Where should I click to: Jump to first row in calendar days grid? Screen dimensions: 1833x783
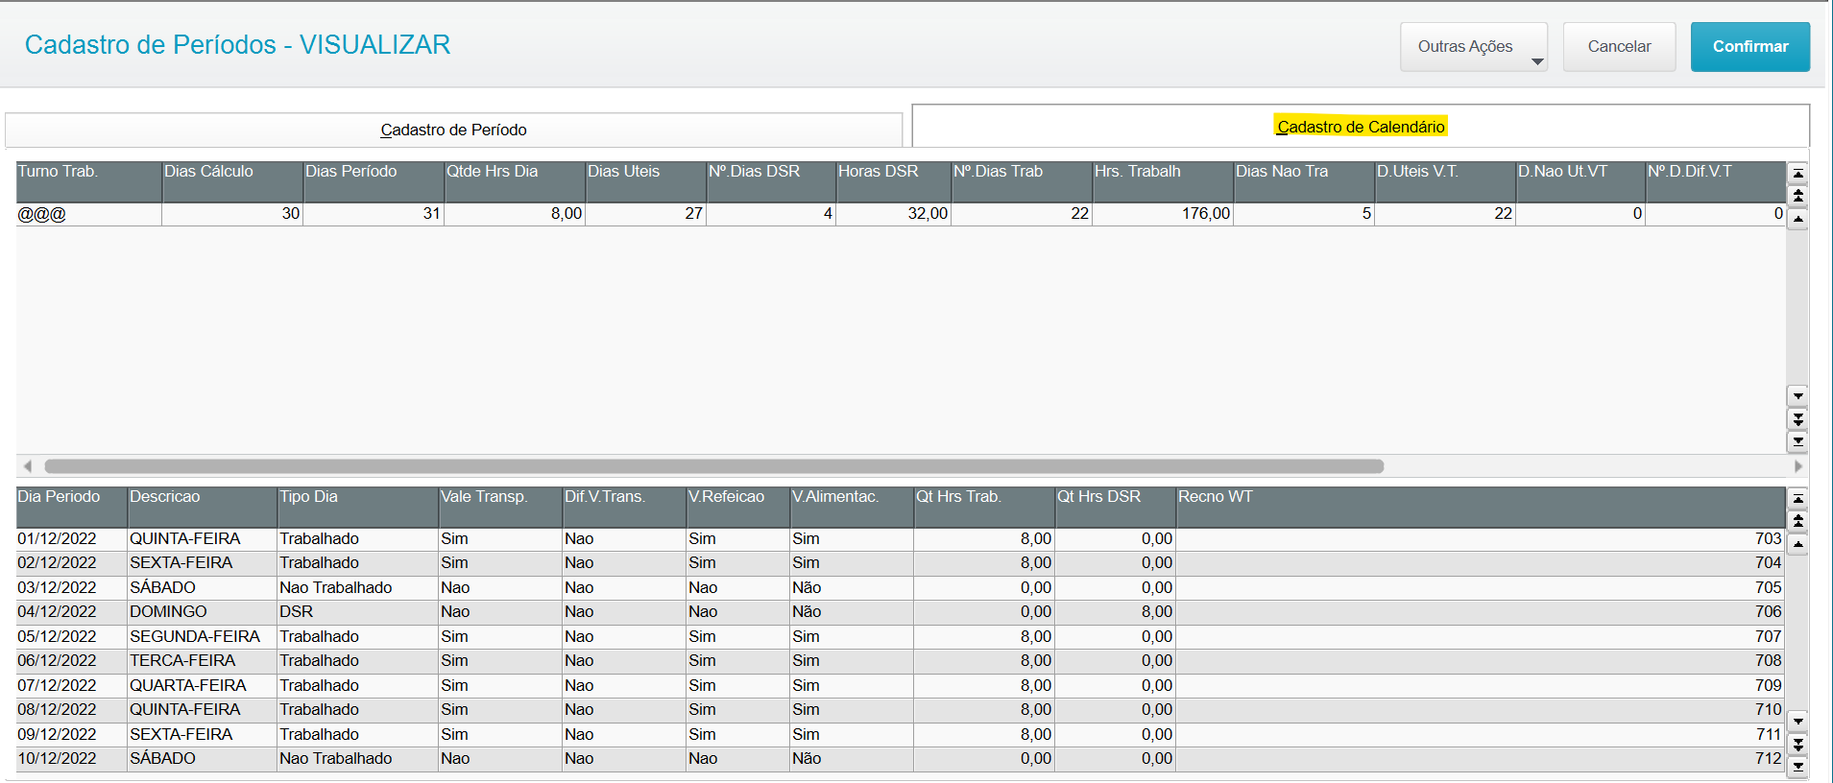coord(1797,499)
